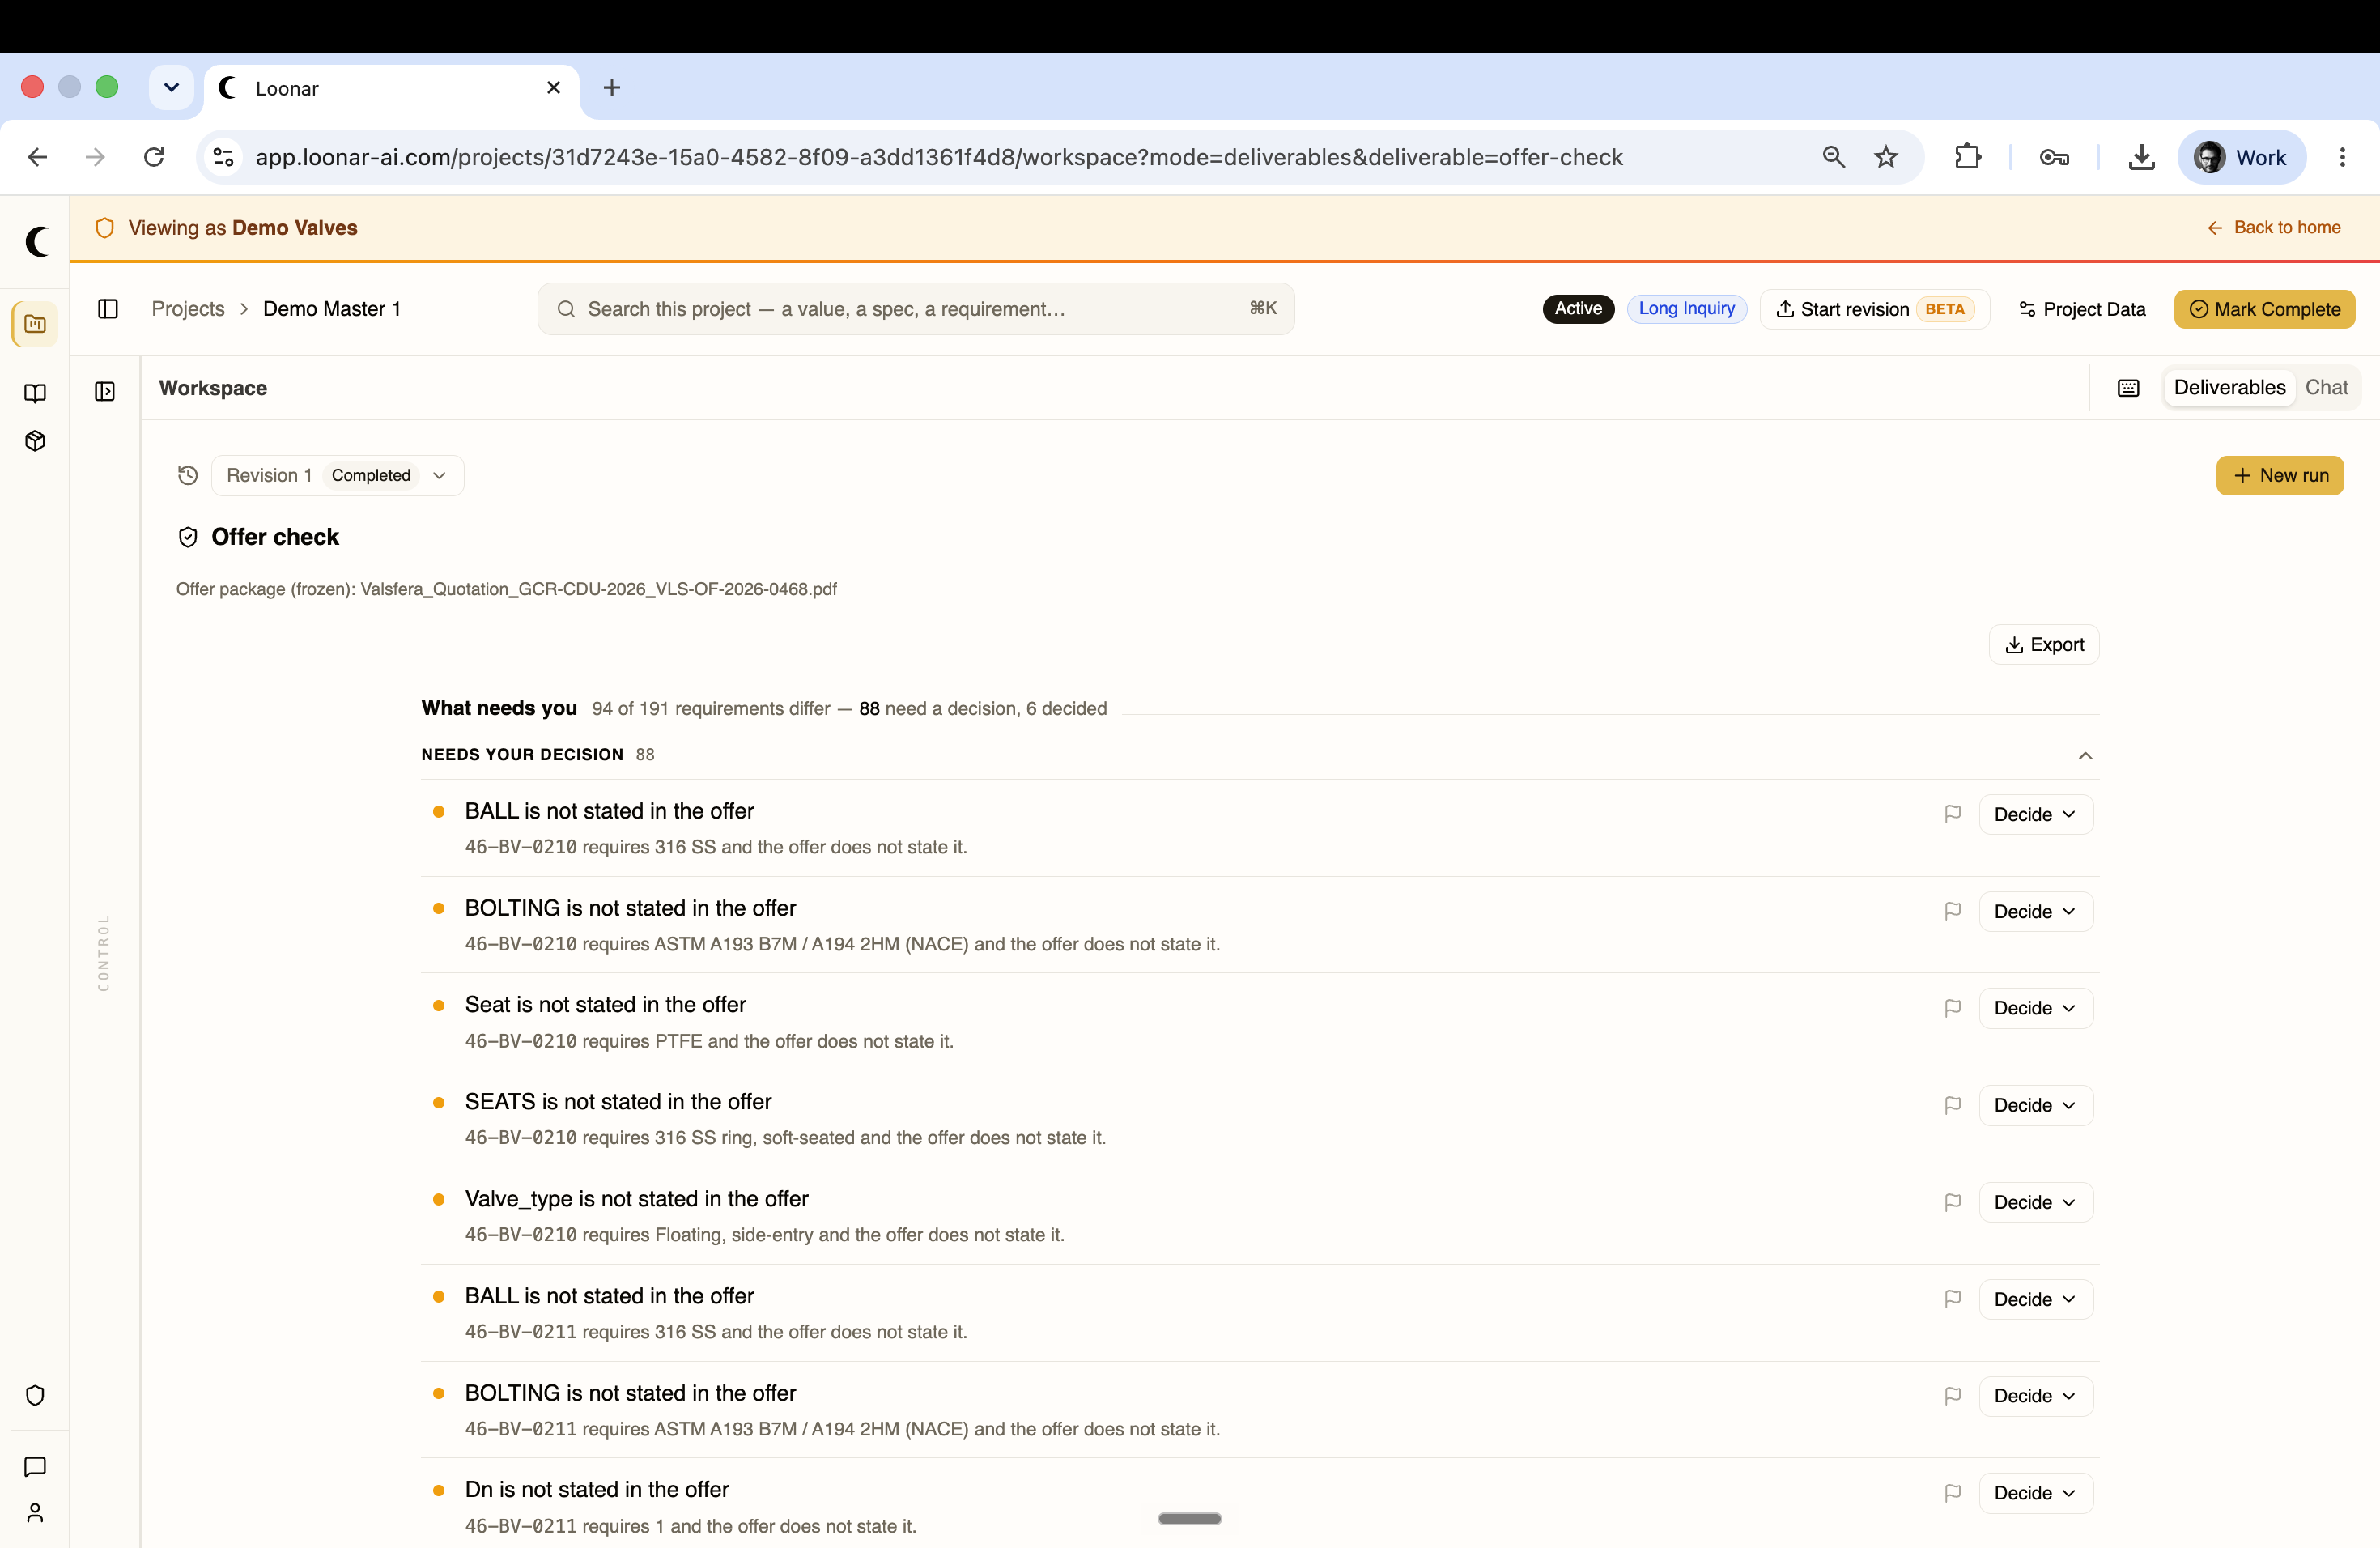Click the browser address bar URL
Image resolution: width=2380 pixels, height=1548 pixels.
938,157
